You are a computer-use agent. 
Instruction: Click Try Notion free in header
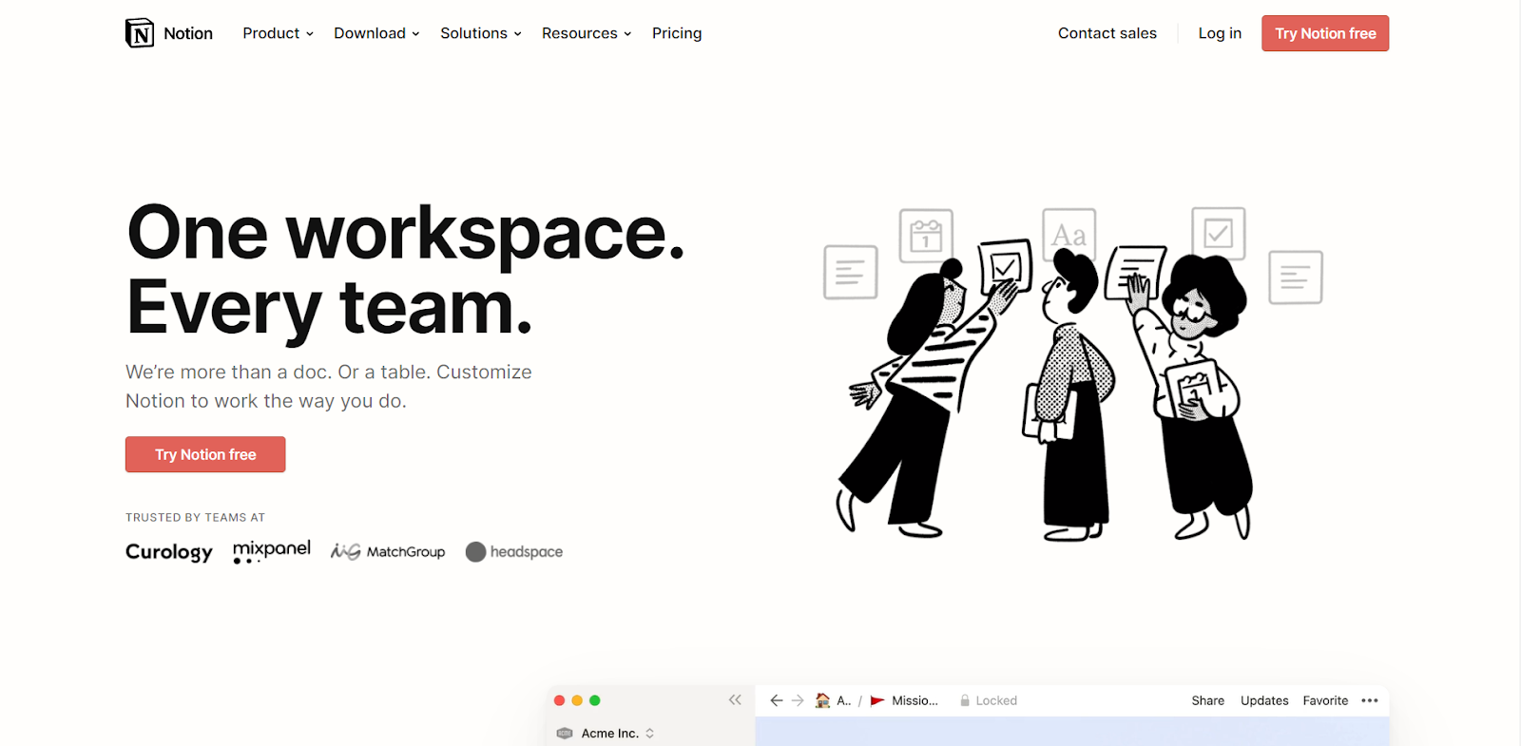[x=1325, y=33]
